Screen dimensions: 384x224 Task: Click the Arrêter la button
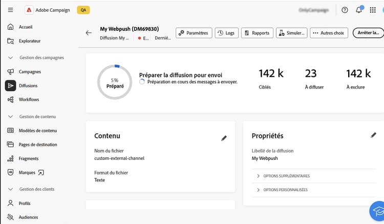click(x=368, y=33)
